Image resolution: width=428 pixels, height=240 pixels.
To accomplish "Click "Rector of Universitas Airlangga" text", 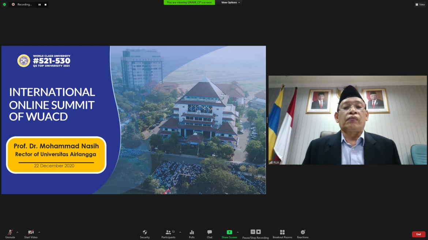I will point(56,155).
